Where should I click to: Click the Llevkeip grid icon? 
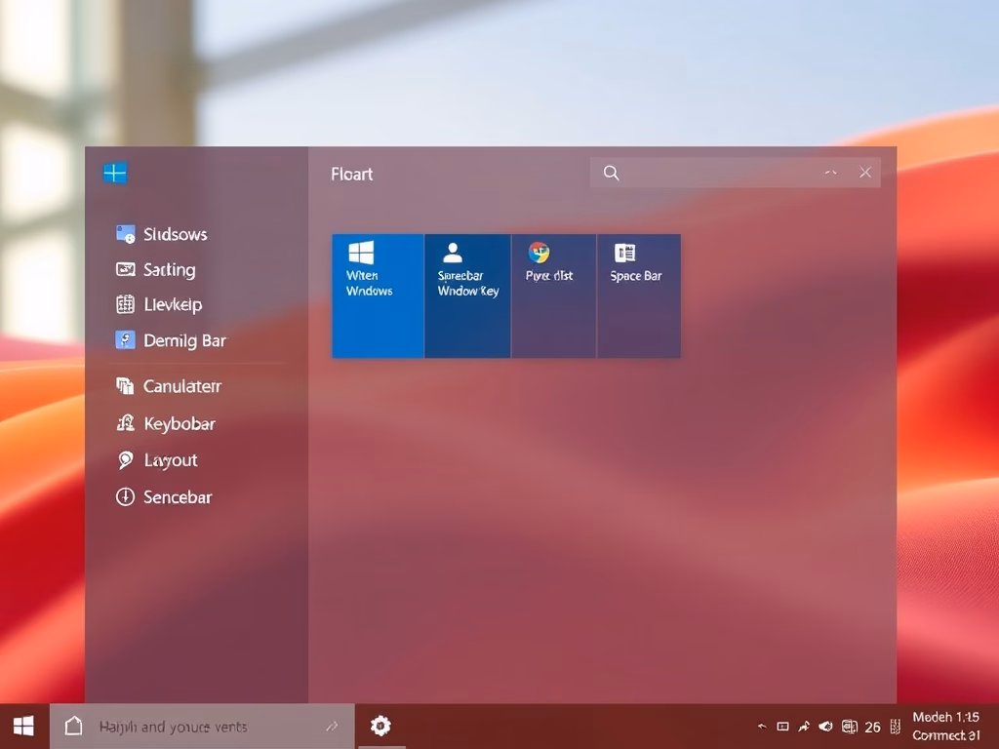[126, 304]
